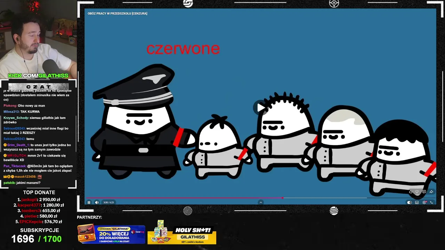Expand the chevron-up panel in player

pos(261,202)
